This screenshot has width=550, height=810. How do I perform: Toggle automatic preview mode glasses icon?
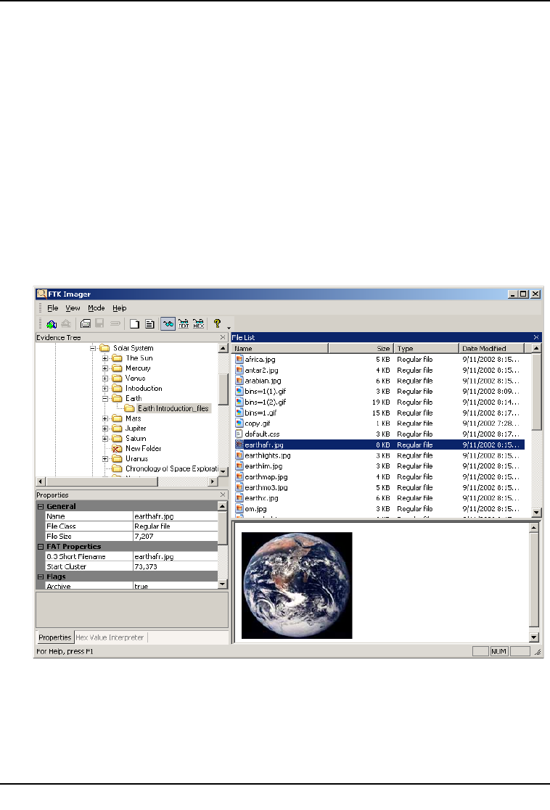tap(168, 324)
